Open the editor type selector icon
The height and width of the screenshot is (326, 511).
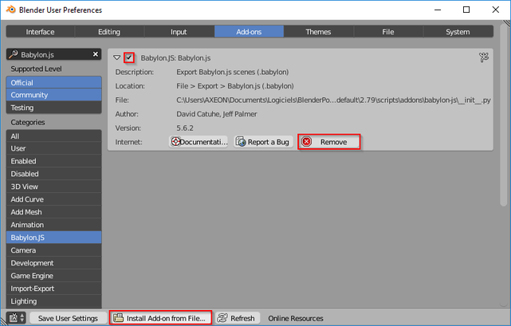tap(16, 318)
